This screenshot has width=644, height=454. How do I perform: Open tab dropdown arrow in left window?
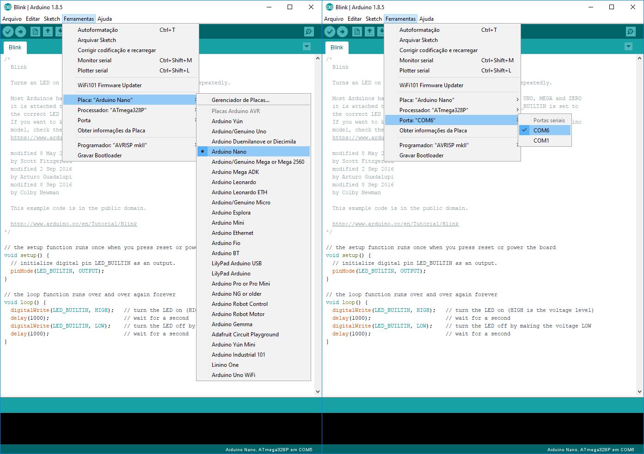pyautogui.click(x=307, y=47)
